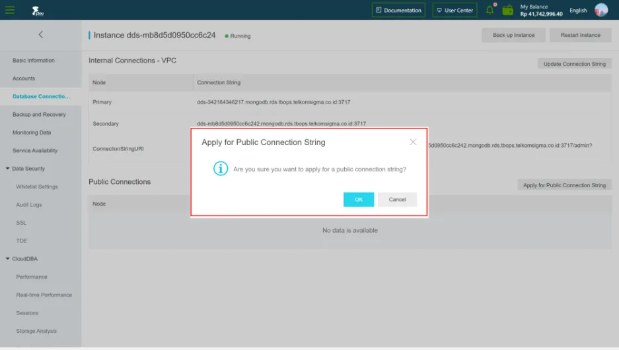619x350 pixels.
Task: Open the notification bell
Action: pyautogui.click(x=490, y=10)
